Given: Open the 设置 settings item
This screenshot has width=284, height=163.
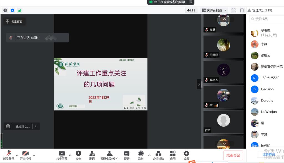Looking at the screenshot, I should (x=186, y=155).
